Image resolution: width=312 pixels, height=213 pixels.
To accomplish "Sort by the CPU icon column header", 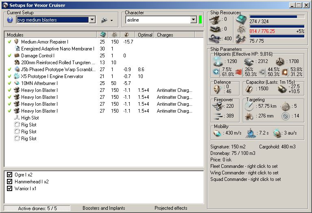I will (x=103, y=35).
